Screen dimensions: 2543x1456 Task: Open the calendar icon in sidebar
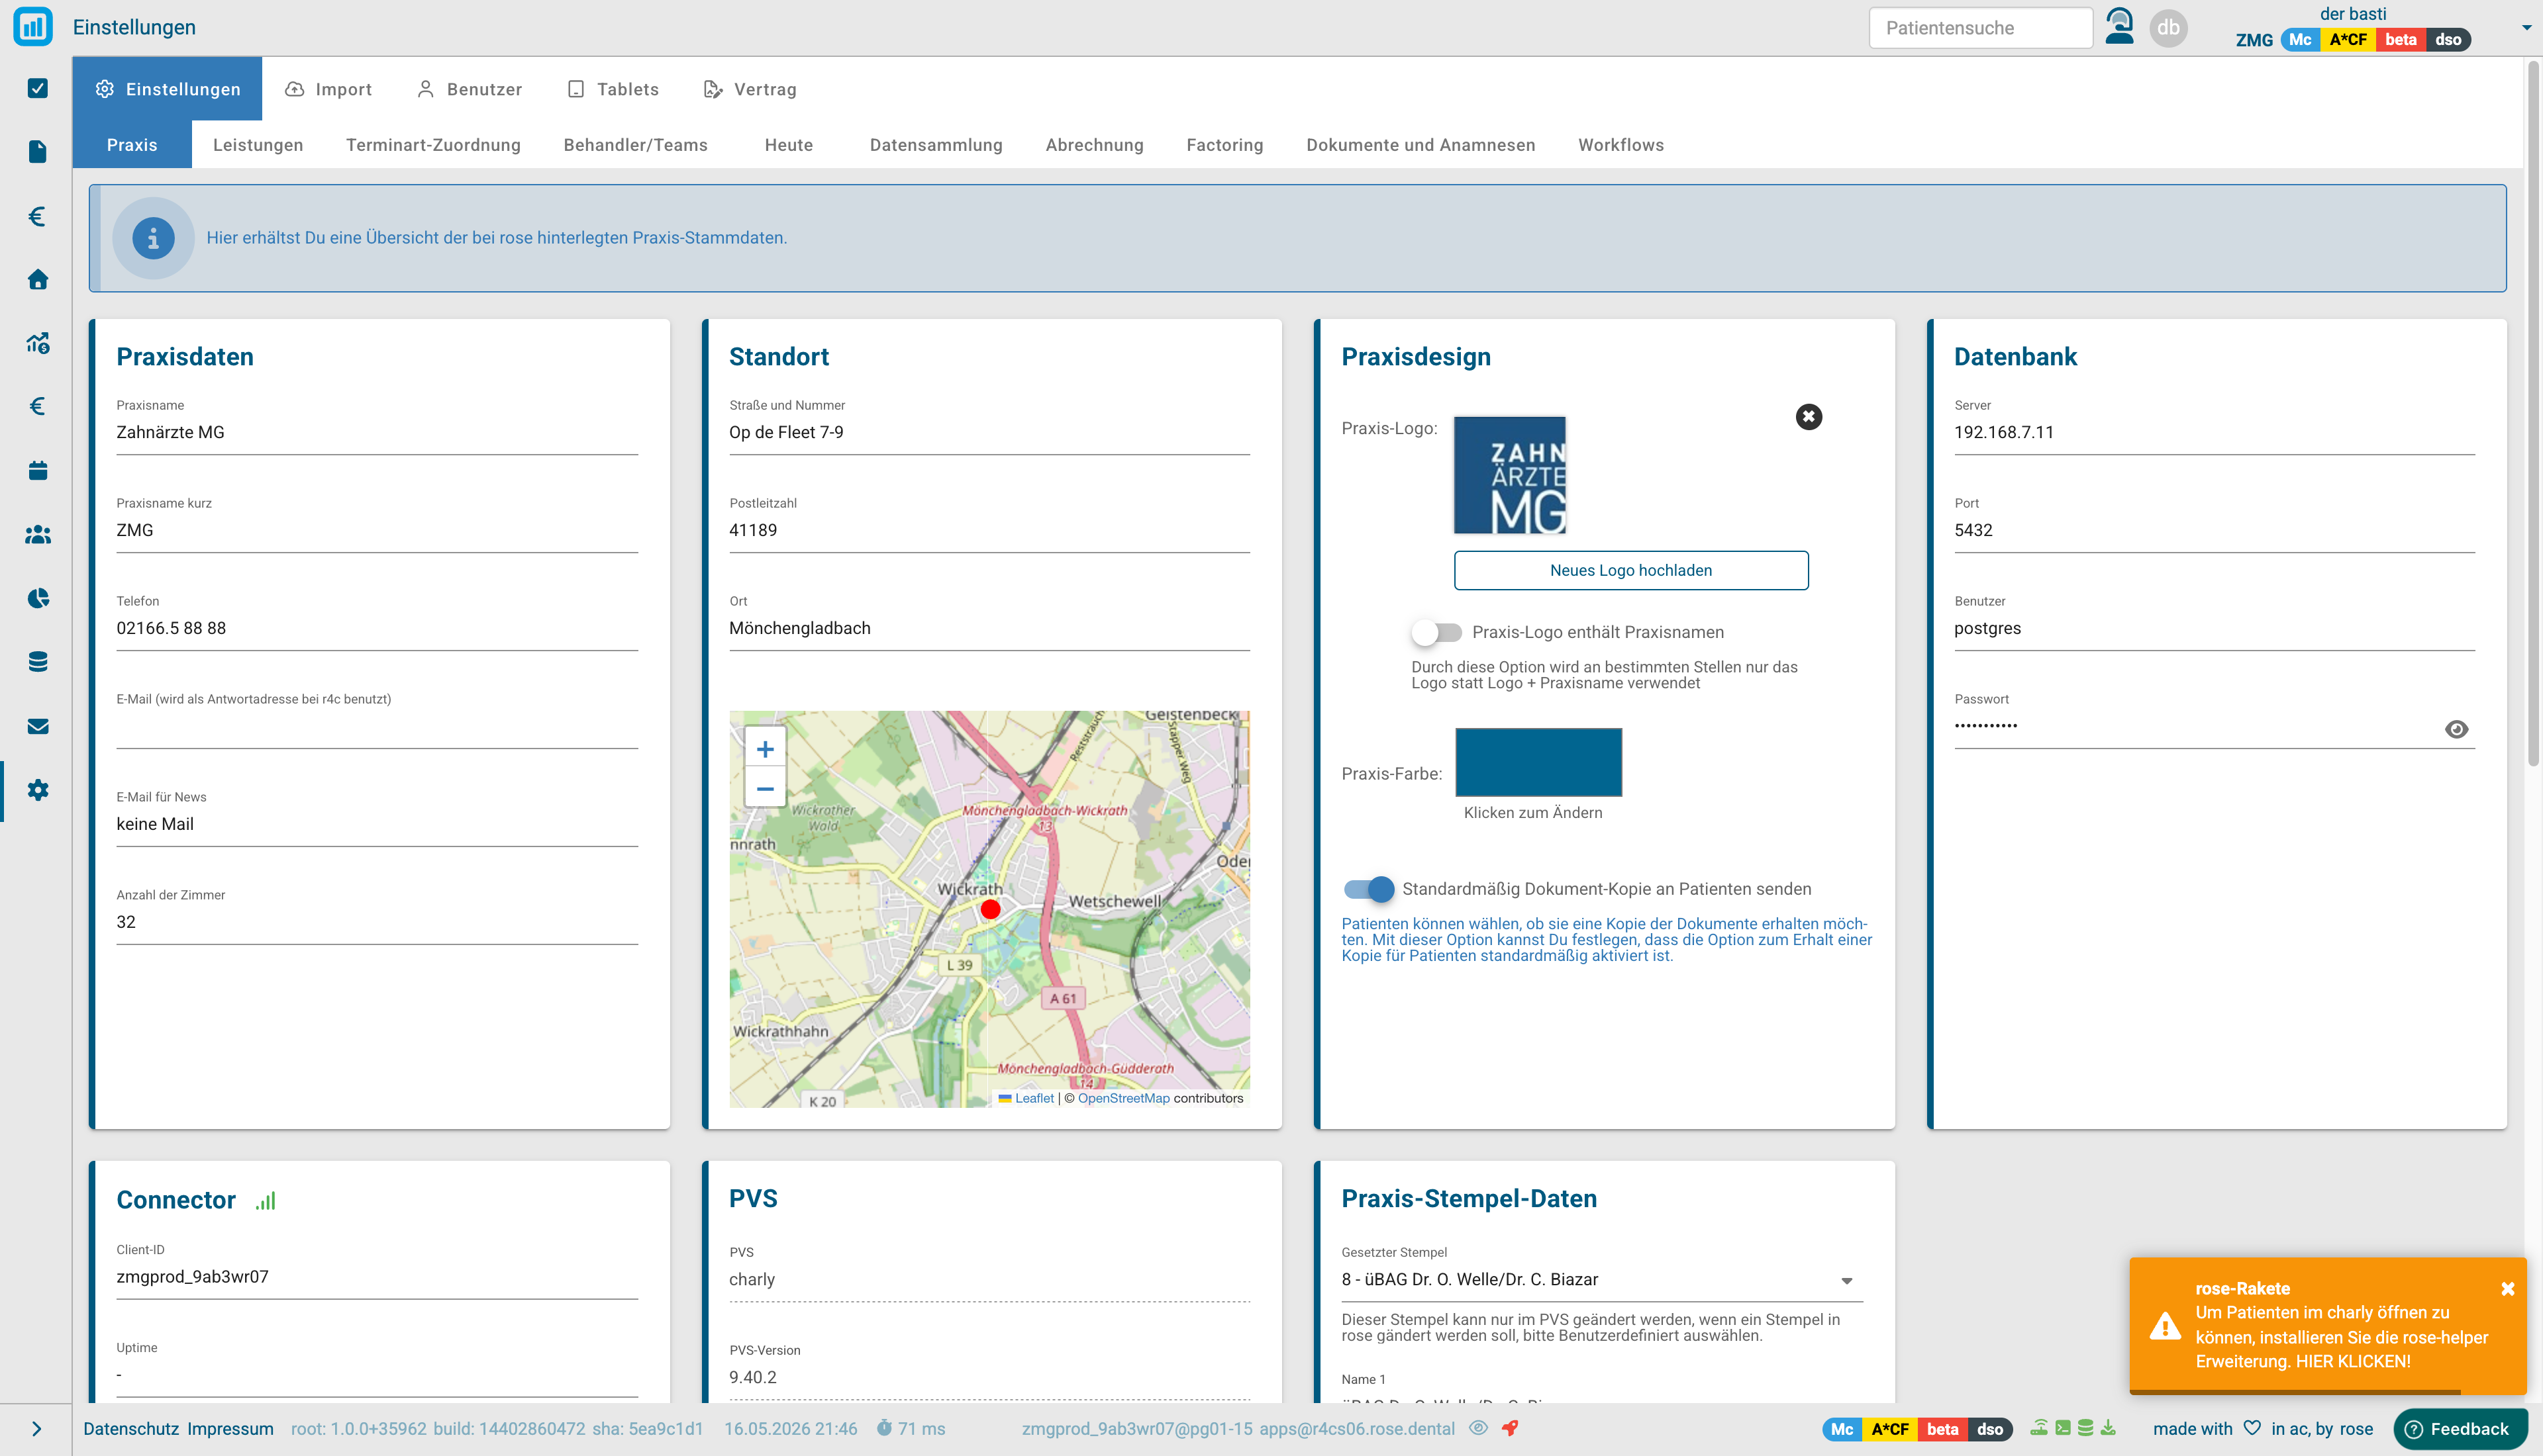pyautogui.click(x=38, y=470)
